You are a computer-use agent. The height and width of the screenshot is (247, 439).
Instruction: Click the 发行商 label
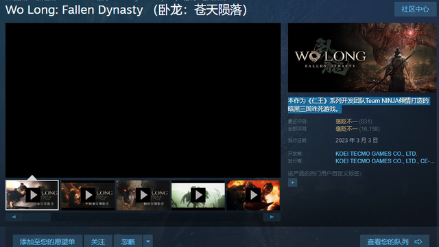point(296,161)
